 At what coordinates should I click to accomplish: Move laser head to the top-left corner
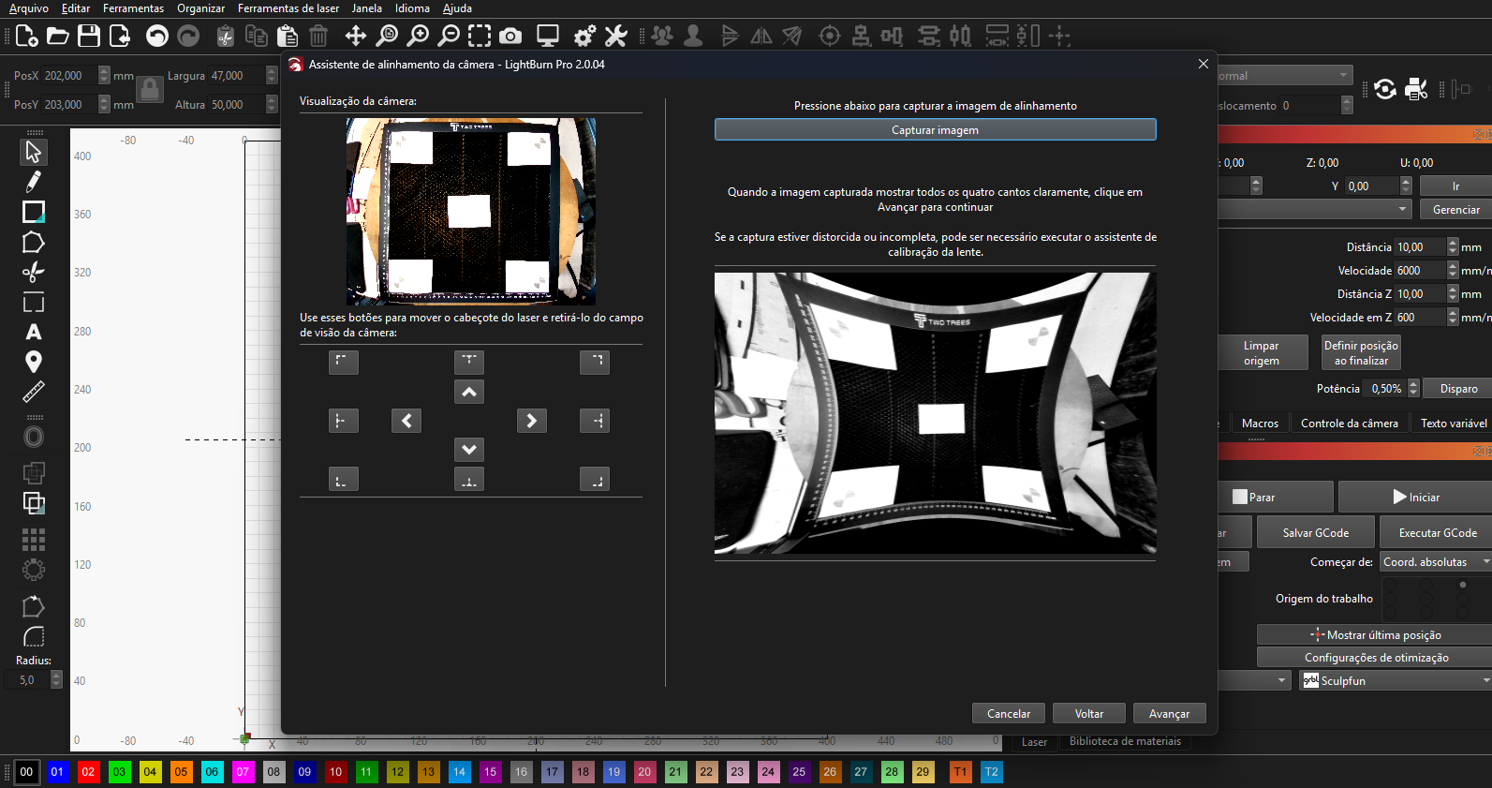tap(344, 362)
